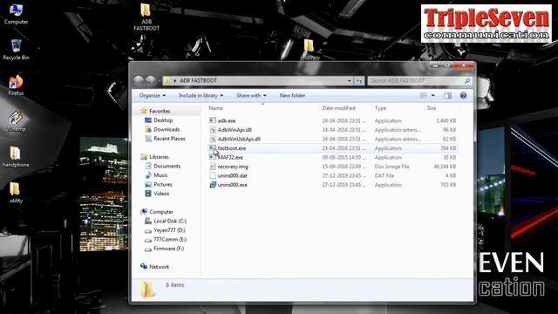Screen dimensions: 558x314
Task: Click the search magnifier icon
Action: coord(467,81)
